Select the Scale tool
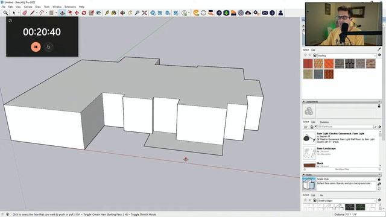This screenshot has height=217, width=386. tap(91, 13)
